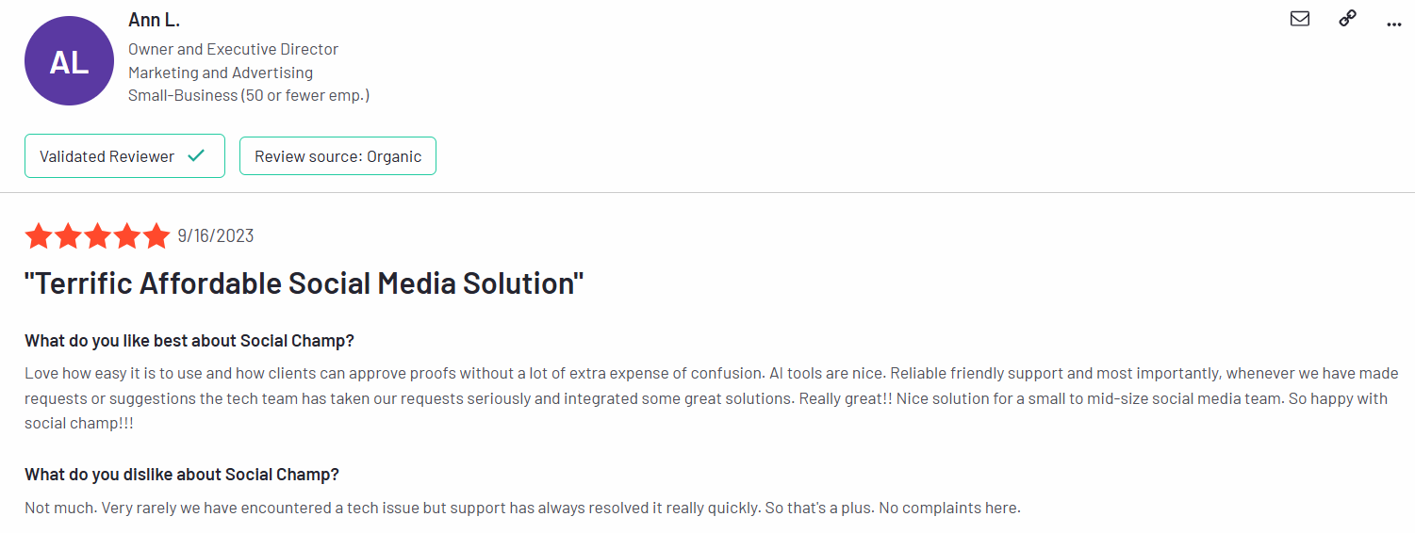Click the Review source: Organic badge
The width and height of the screenshot is (1415, 533).
337,155
